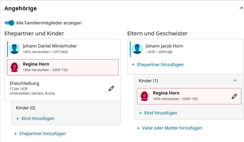Click Eltern und Geschwister heading

tap(158, 33)
